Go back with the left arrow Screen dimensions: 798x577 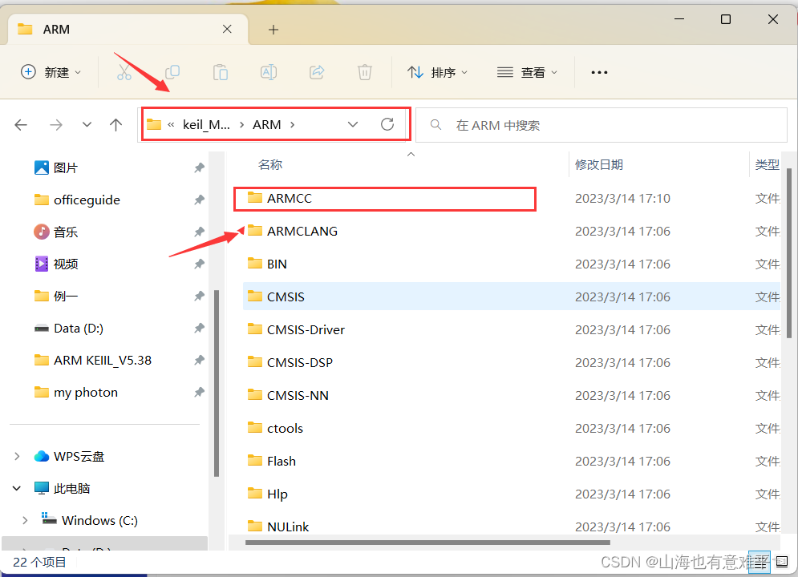pos(21,125)
